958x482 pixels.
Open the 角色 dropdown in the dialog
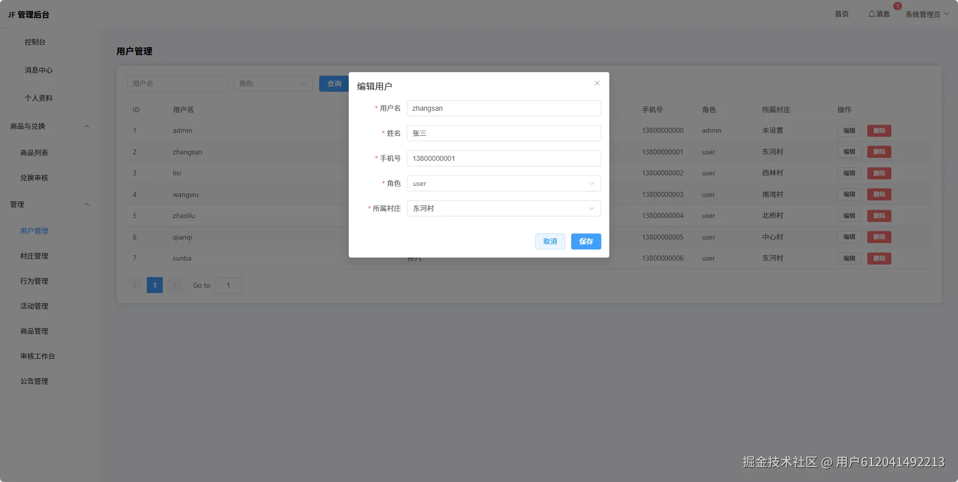click(503, 183)
